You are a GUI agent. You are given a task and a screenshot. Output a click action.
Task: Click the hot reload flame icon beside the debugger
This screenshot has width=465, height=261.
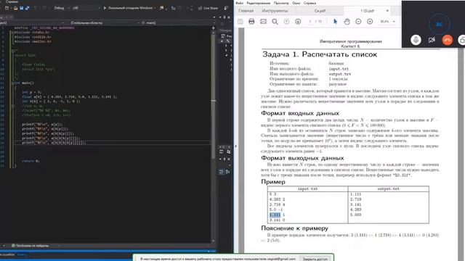[161, 8]
